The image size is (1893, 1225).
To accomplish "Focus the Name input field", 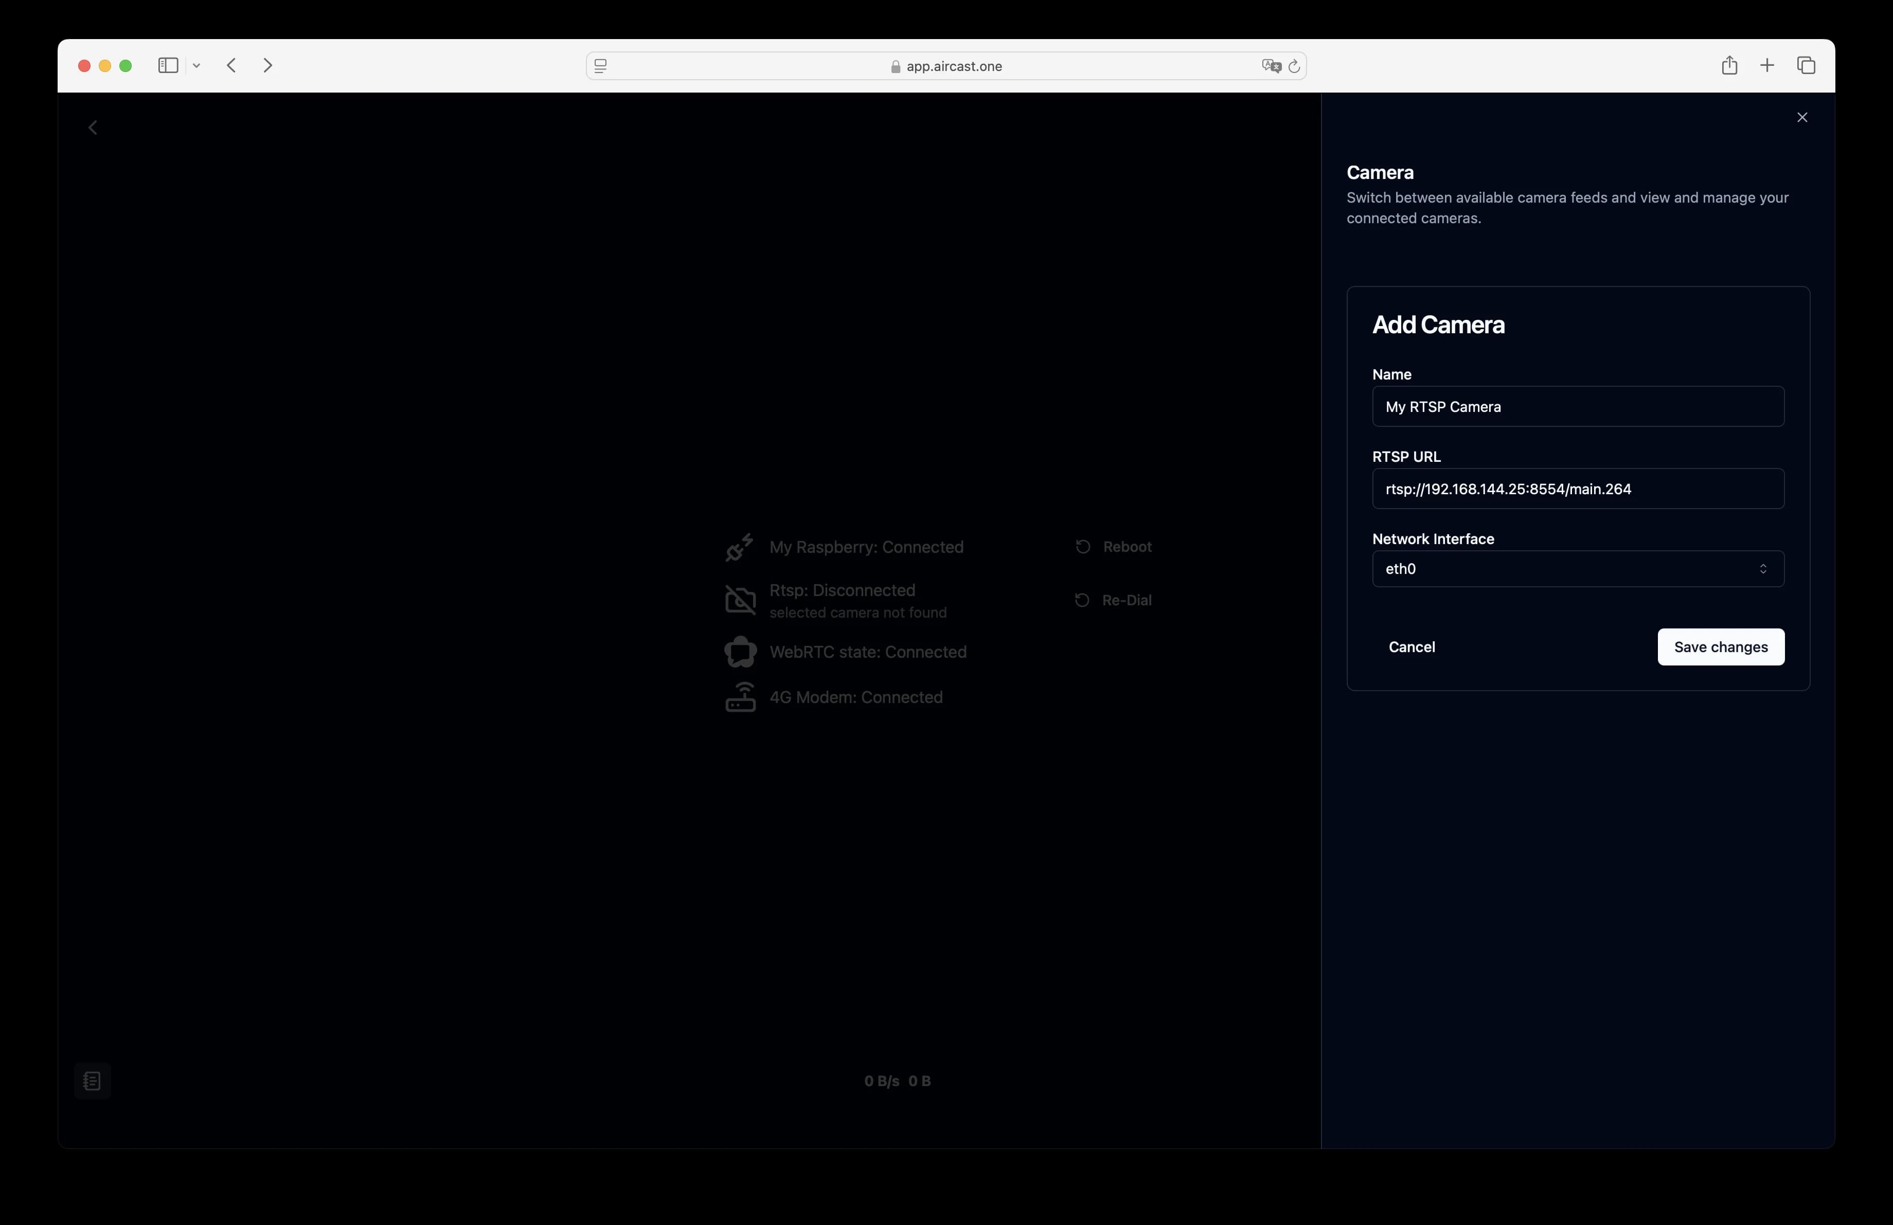I will click(1577, 407).
